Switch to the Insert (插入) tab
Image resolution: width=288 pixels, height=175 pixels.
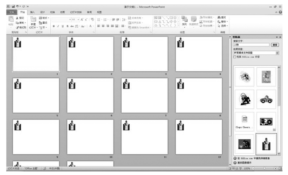[x=32, y=12]
